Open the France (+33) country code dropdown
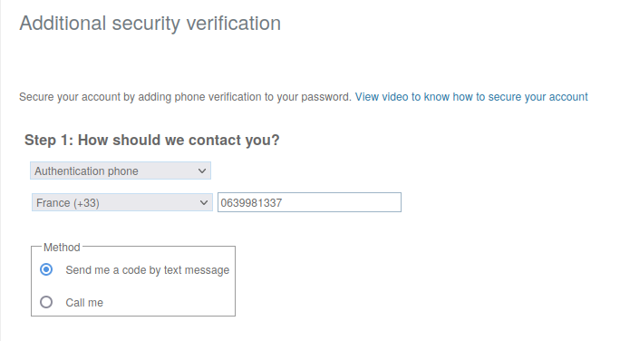 (x=121, y=202)
